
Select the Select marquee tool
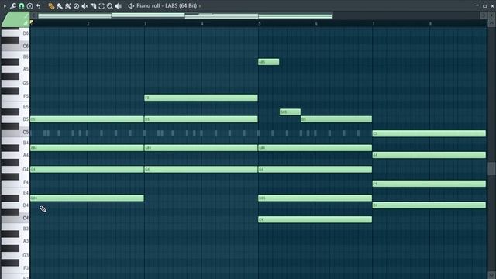(x=102, y=6)
